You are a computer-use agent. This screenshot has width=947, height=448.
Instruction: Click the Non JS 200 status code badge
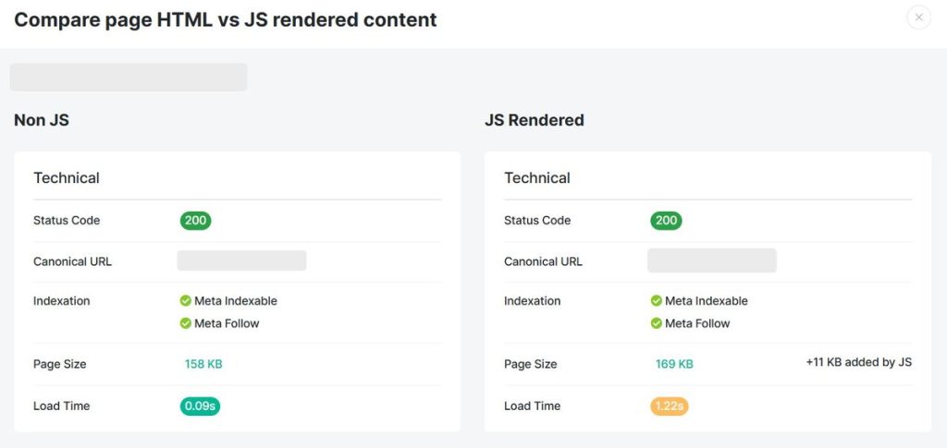click(195, 221)
